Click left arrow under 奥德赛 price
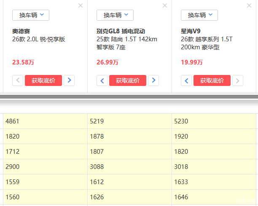 [x=18, y=80]
